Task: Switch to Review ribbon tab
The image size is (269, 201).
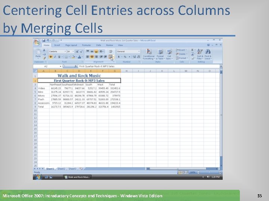Action: [109, 45]
